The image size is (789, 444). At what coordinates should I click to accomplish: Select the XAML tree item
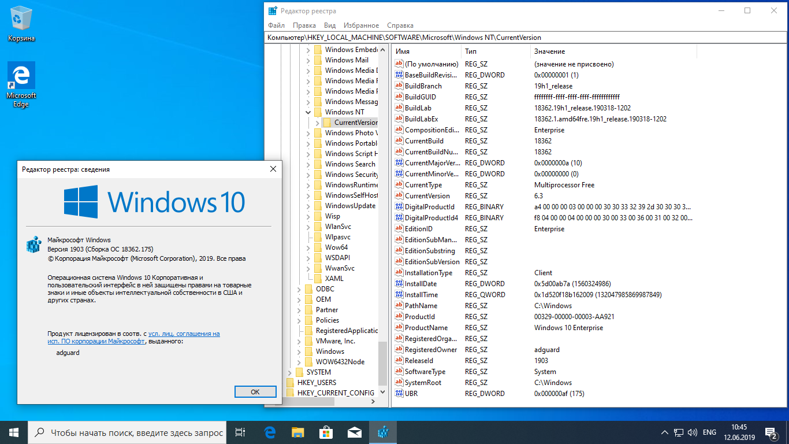(x=334, y=278)
